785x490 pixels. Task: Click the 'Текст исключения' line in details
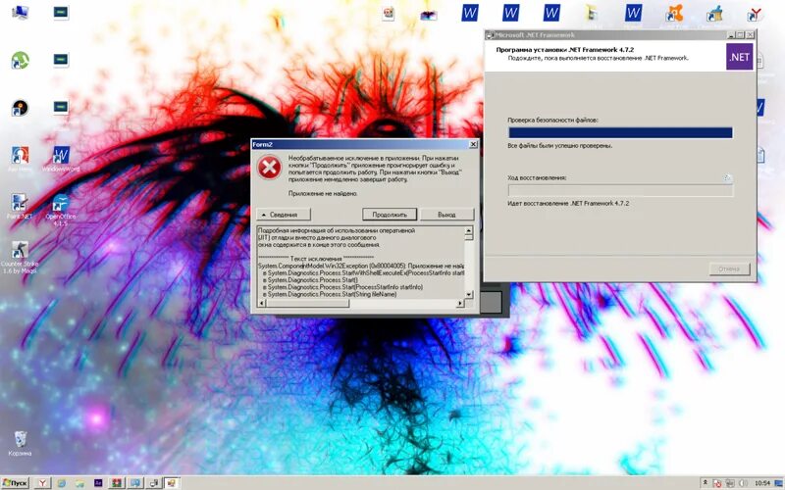point(315,259)
